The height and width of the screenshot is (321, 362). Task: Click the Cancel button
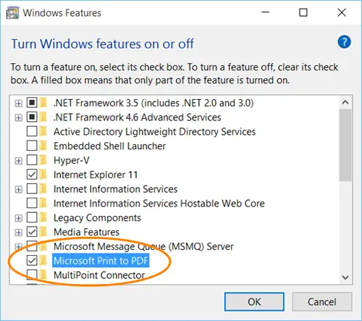click(x=322, y=301)
